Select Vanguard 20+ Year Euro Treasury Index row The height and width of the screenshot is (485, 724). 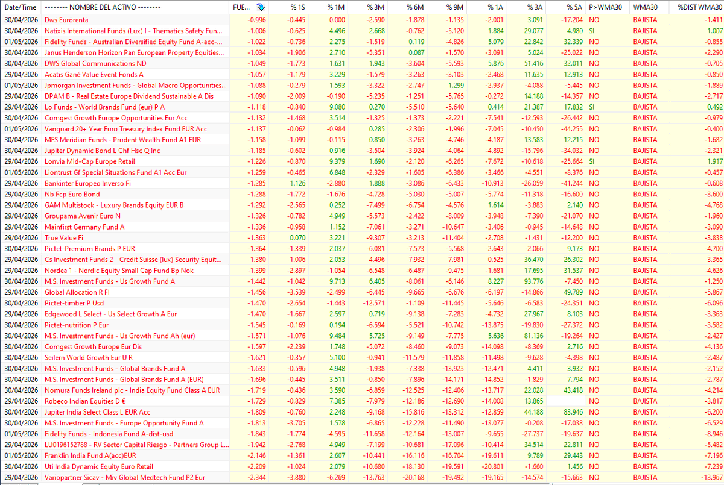click(362, 129)
